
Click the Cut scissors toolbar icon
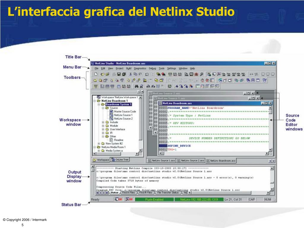pyautogui.click(x=131, y=74)
